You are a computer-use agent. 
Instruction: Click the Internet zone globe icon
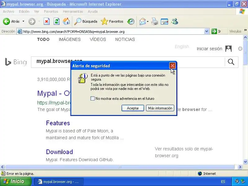[200, 174]
